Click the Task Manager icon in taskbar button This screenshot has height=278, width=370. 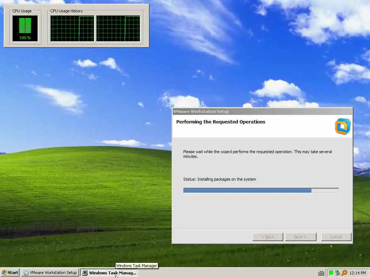(85, 273)
